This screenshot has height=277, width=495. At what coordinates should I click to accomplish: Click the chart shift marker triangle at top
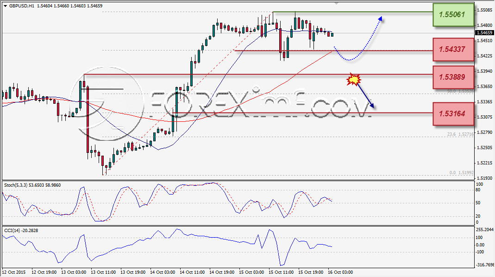(337, 4)
